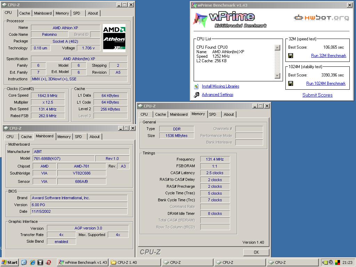Viewport: 356px width, 267px height.
Task: Click the AGP version 3.0 field
Action: tap(88, 228)
